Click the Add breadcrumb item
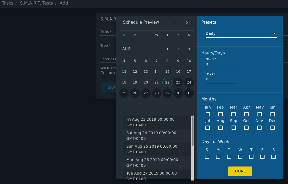Image resolution: width=288 pixels, height=184 pixels. coord(64,3)
